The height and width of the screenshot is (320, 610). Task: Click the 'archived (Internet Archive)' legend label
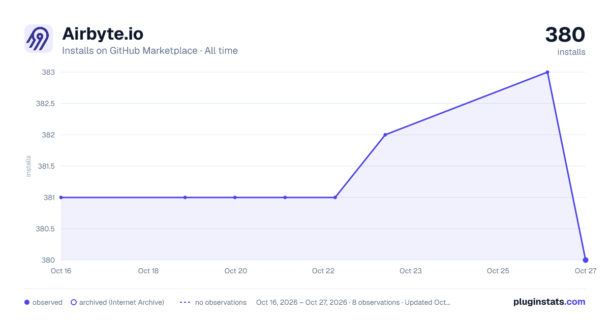[121, 302]
